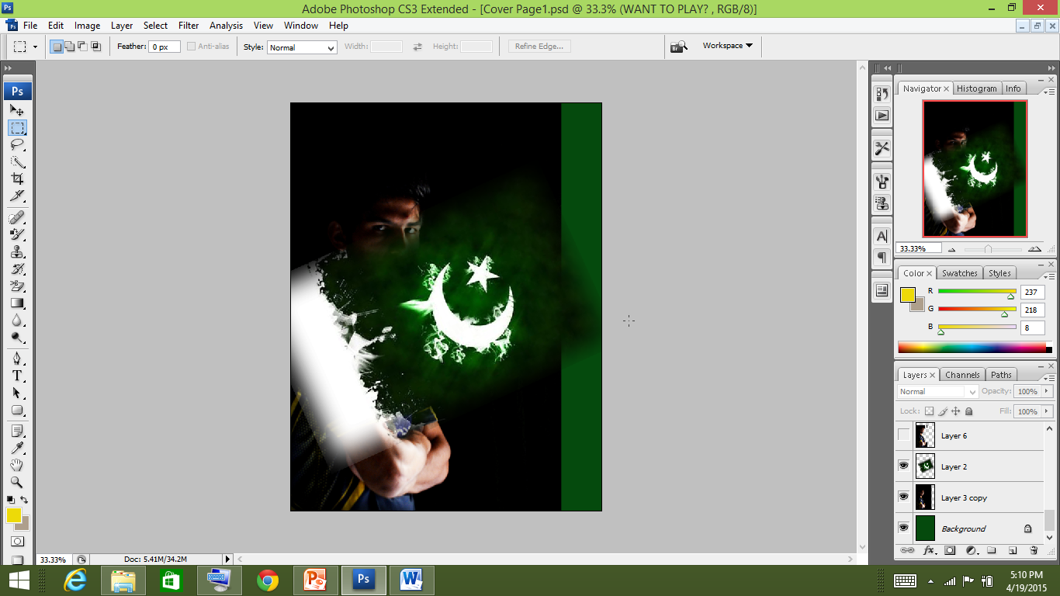Open the Fill slider arrow
Viewport: 1060px width, 596px height.
[1047, 411]
